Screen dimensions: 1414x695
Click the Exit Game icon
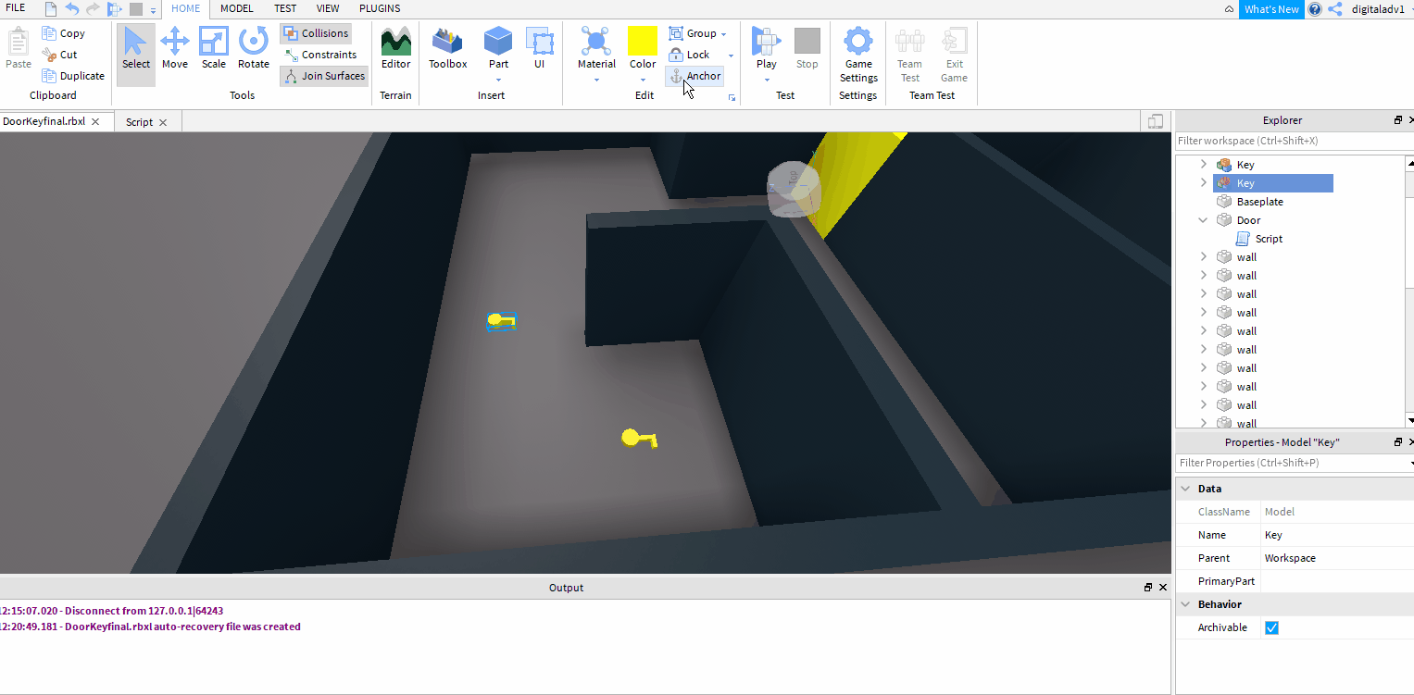click(x=954, y=55)
